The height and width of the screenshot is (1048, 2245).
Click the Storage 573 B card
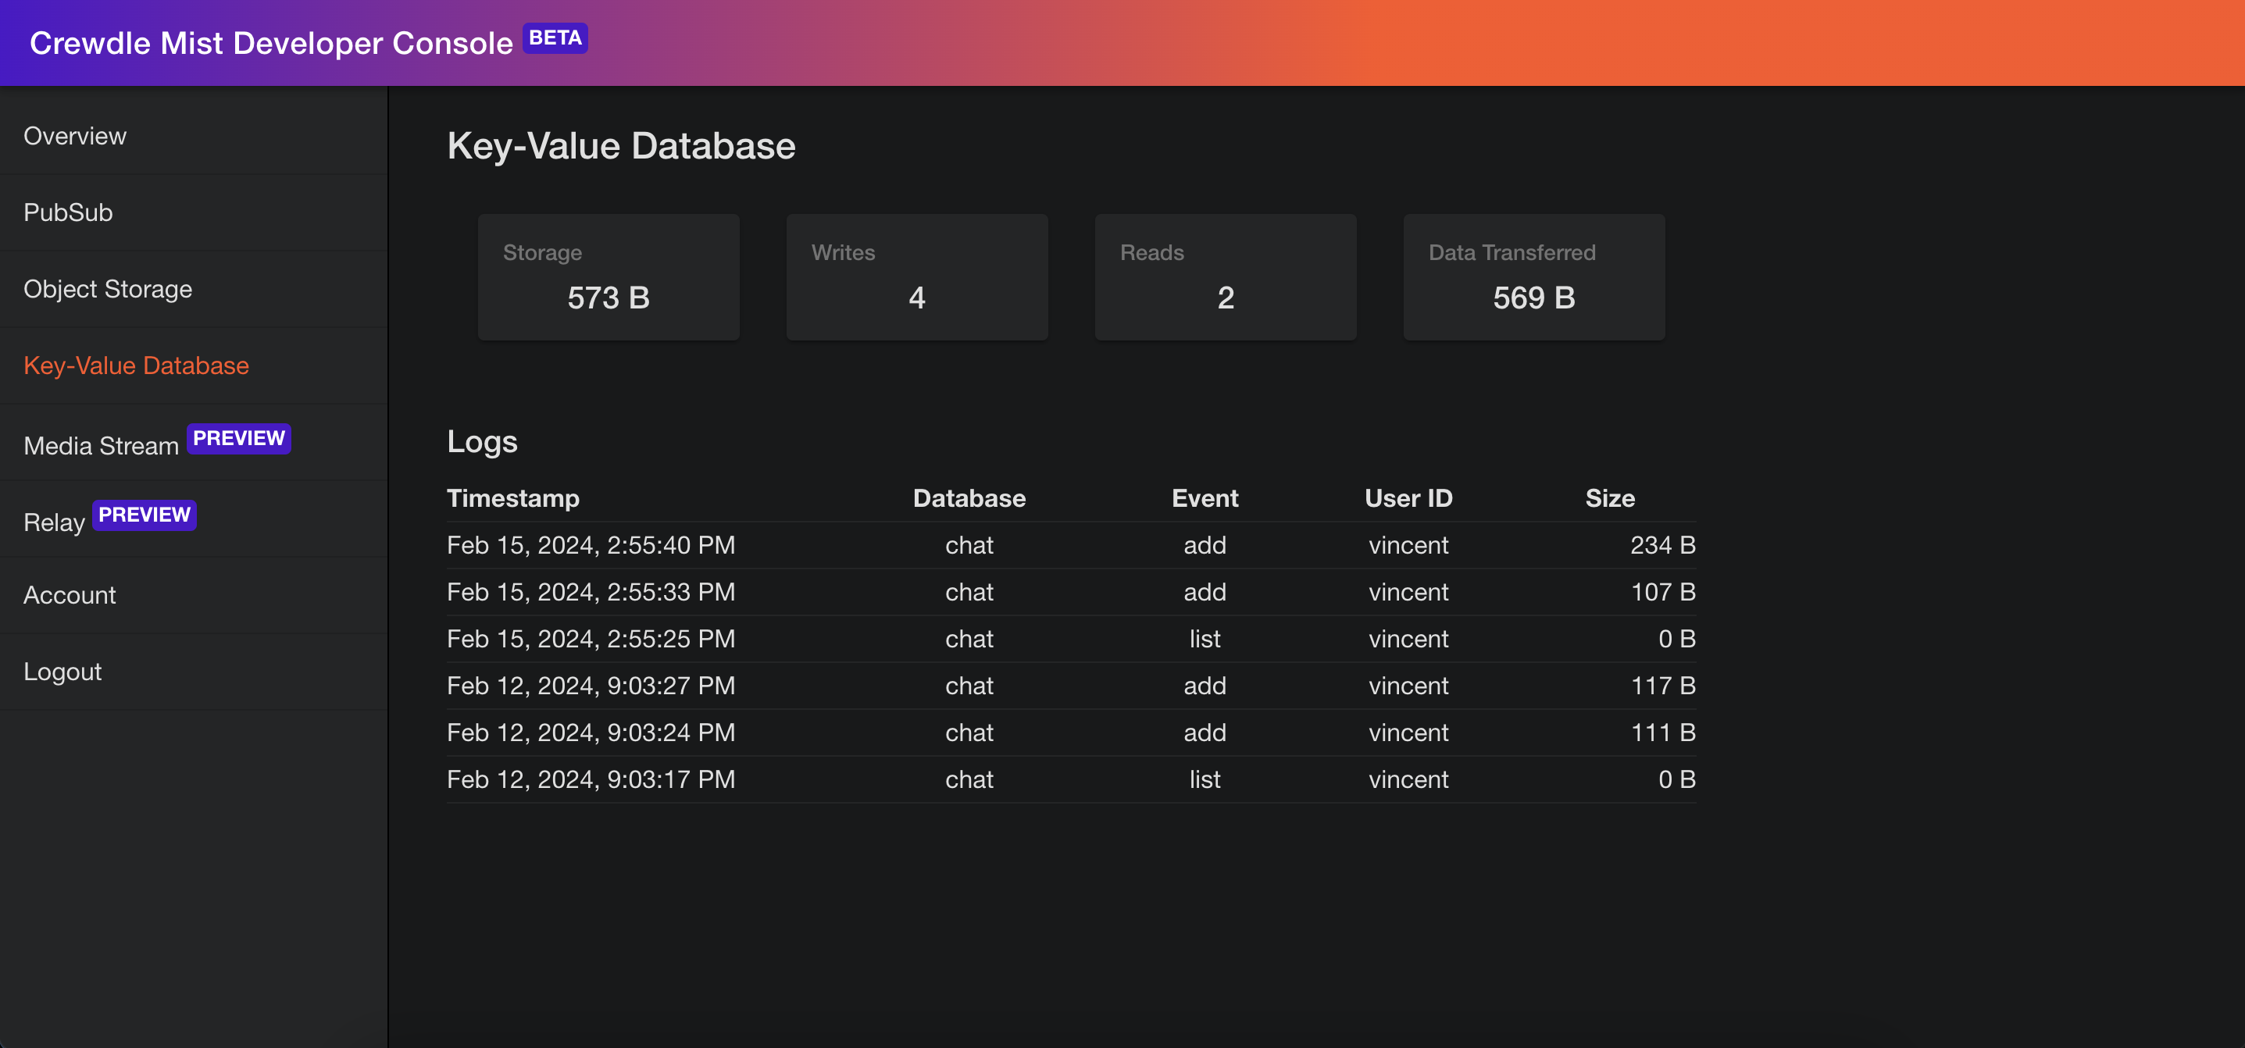click(x=609, y=277)
